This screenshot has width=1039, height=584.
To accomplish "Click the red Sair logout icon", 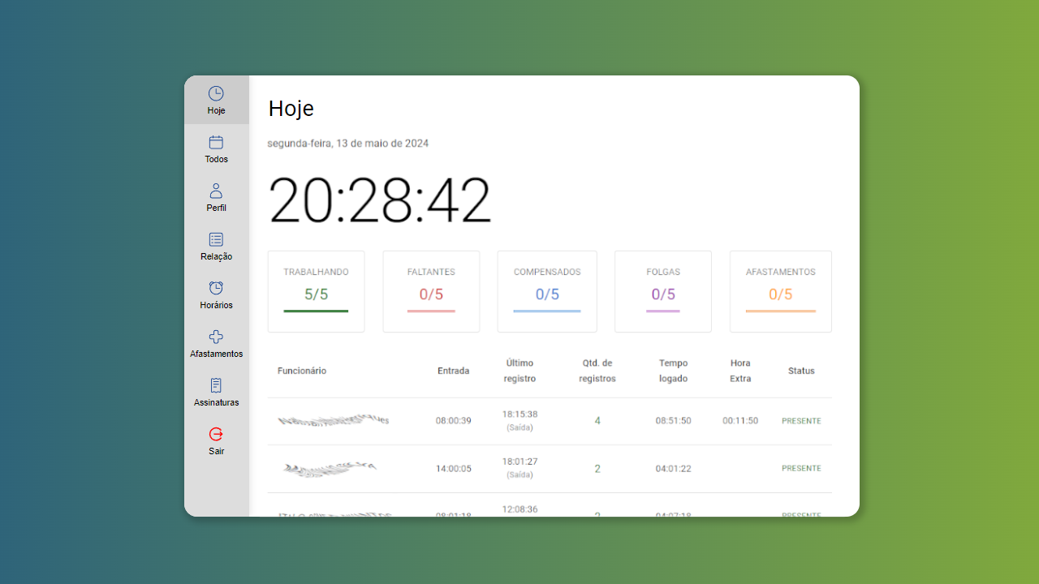I will click(216, 435).
